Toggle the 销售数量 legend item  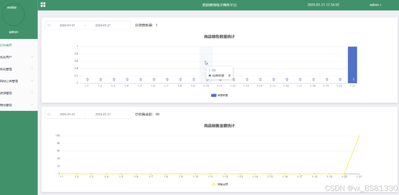point(219,95)
